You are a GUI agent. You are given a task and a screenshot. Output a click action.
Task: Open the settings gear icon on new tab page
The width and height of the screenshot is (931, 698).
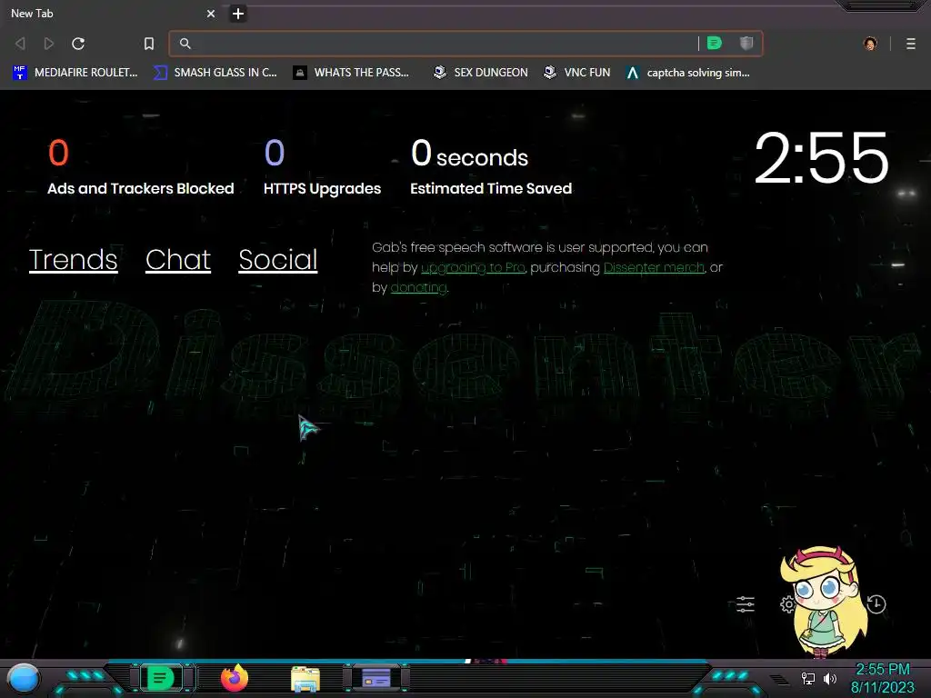point(788,604)
